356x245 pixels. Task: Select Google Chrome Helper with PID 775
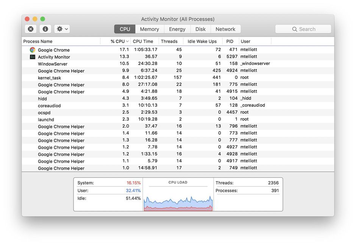pyautogui.click(x=178, y=85)
